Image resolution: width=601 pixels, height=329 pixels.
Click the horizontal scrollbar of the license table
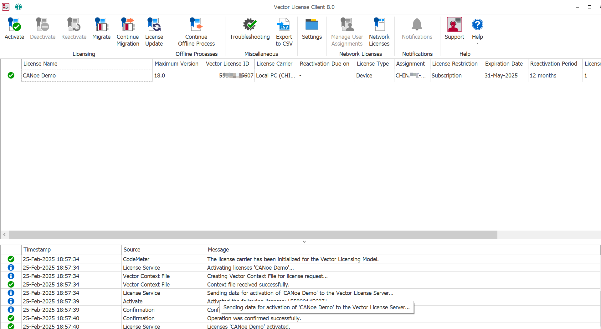tap(253, 234)
